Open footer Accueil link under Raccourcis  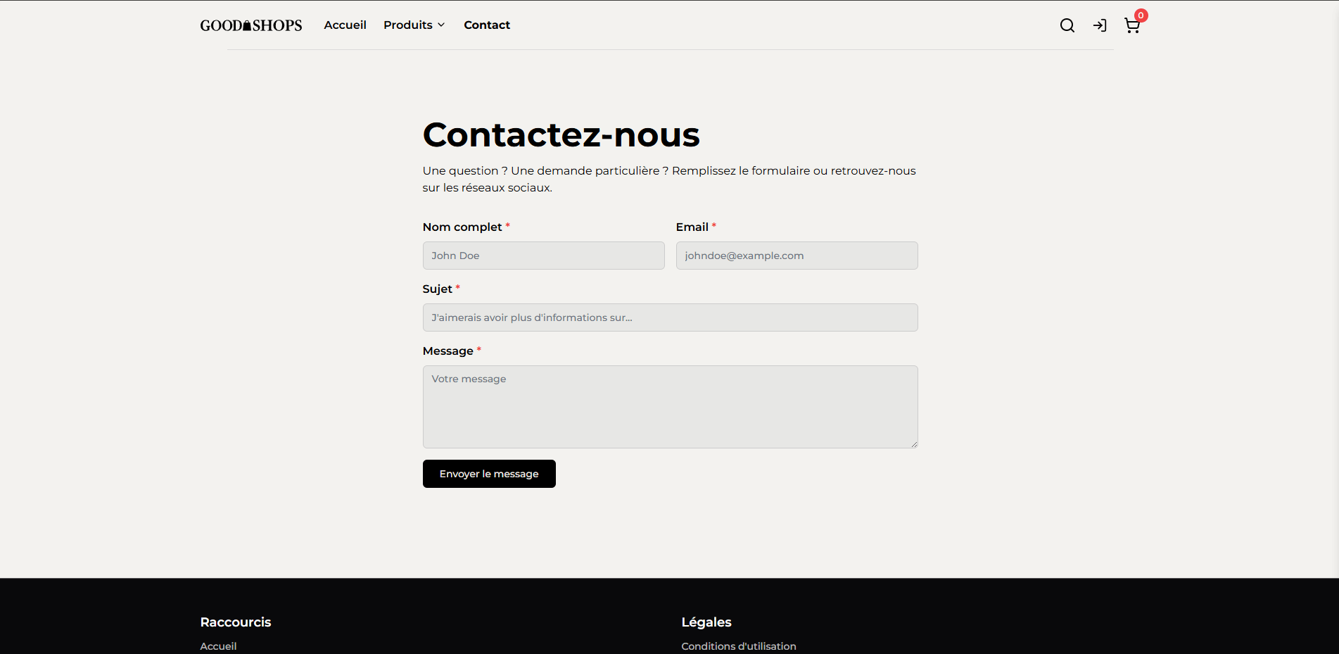[x=218, y=646]
